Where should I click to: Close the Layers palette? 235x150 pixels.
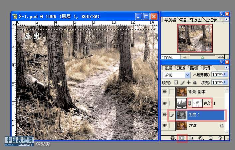pos(227,62)
